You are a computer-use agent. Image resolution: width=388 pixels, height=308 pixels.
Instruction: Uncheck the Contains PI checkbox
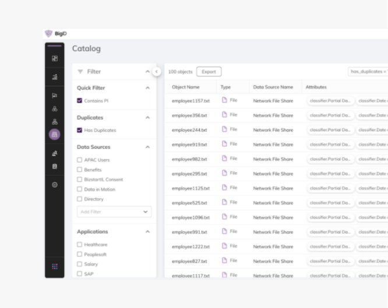(x=80, y=101)
